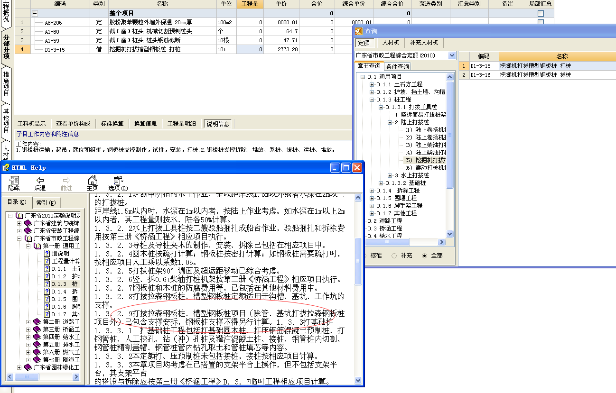Select the D1-3-15 打桩 row in 查询 results
This screenshot has height=393, width=616.
pyautogui.click(x=537, y=66)
